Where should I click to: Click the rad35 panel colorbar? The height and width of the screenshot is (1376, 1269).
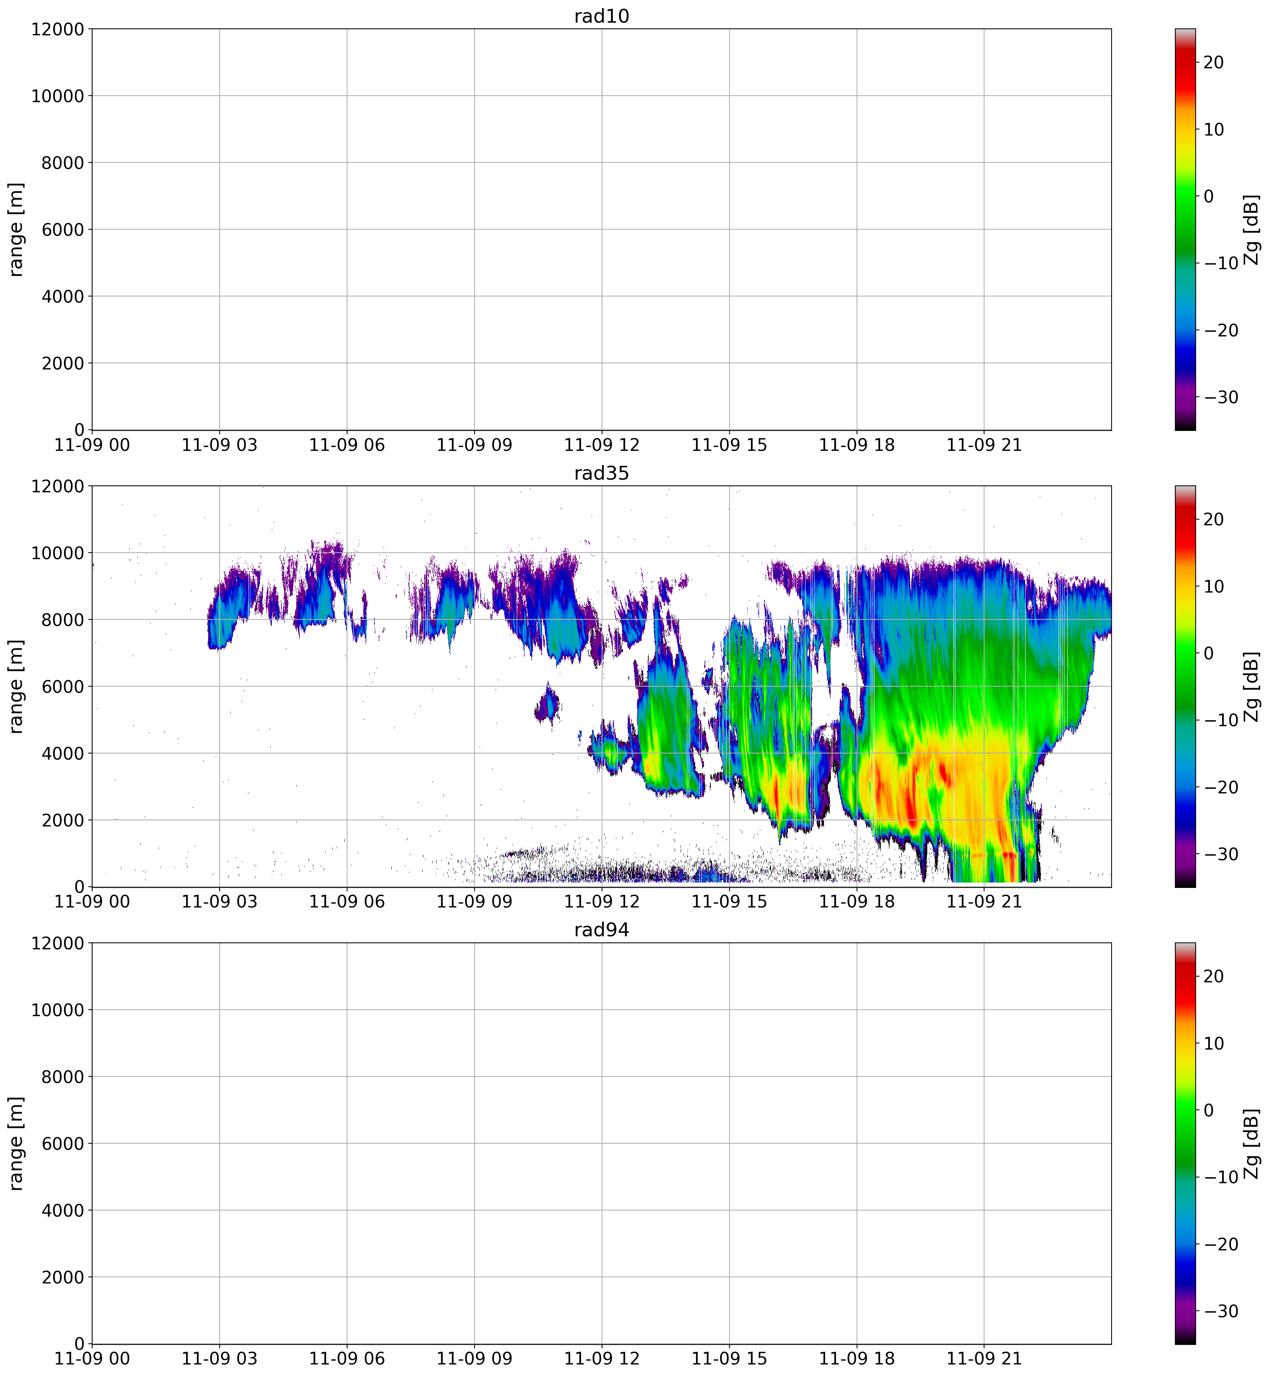pos(1185,686)
